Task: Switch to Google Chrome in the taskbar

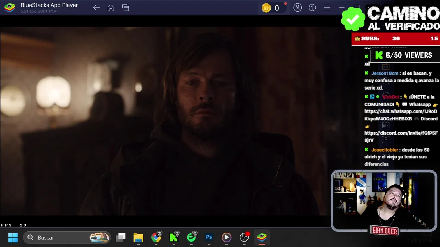Action: 156,237
